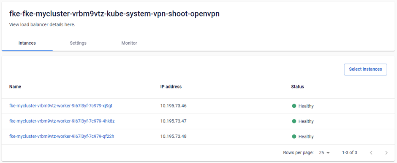Select IP address 10.195.73.48
This screenshot has height=163, width=397.
point(174,136)
